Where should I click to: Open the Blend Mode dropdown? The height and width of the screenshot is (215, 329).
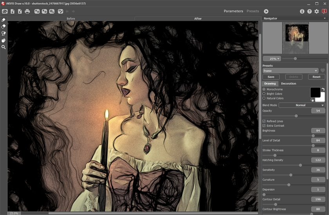[302, 105]
